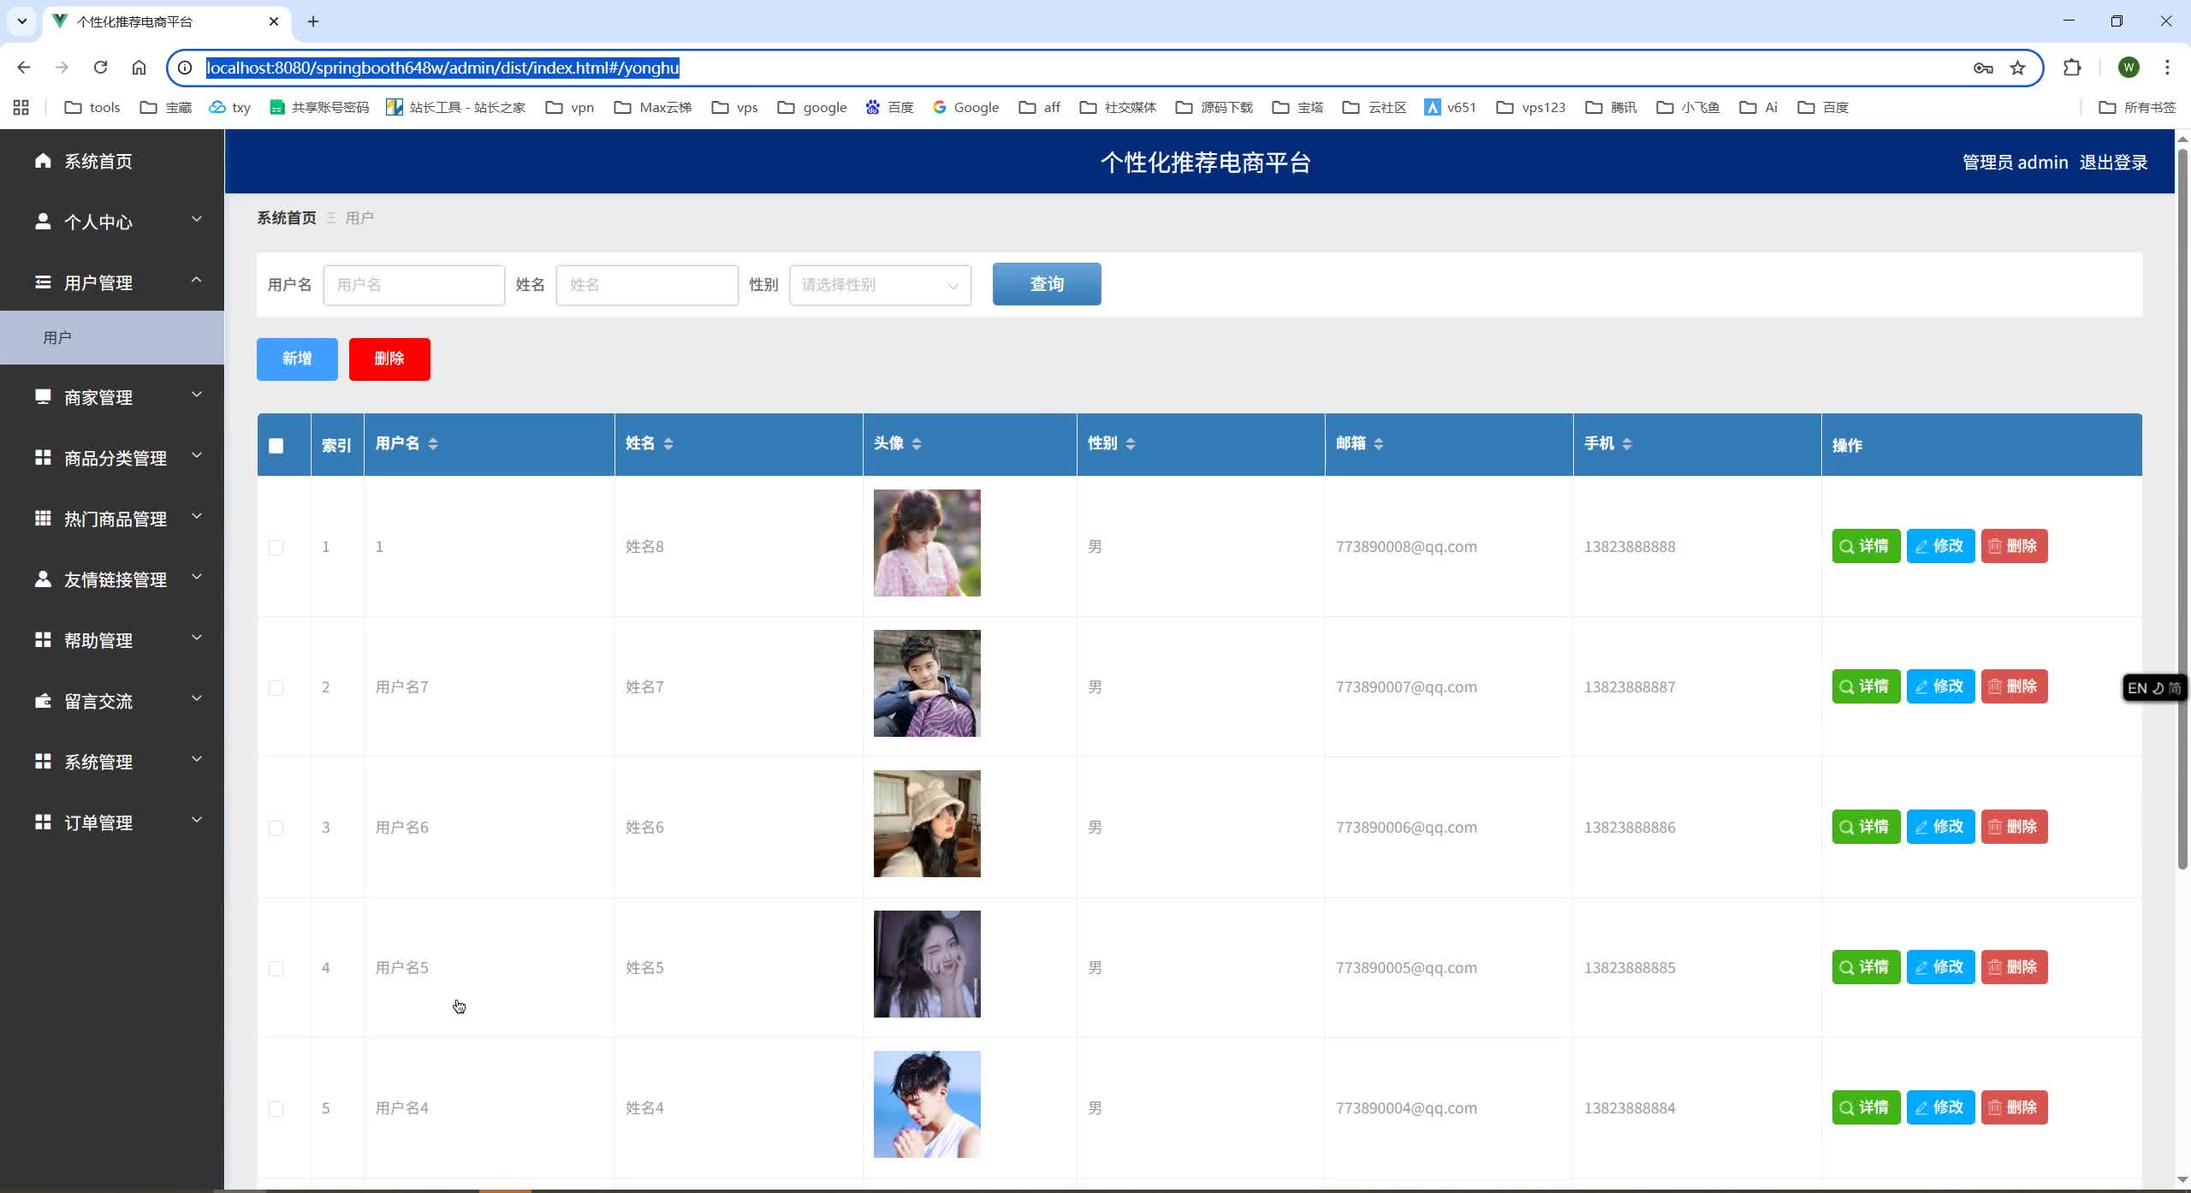The image size is (2191, 1193).
Task: Toggle the select-all checkbox in table header
Action: point(276,445)
